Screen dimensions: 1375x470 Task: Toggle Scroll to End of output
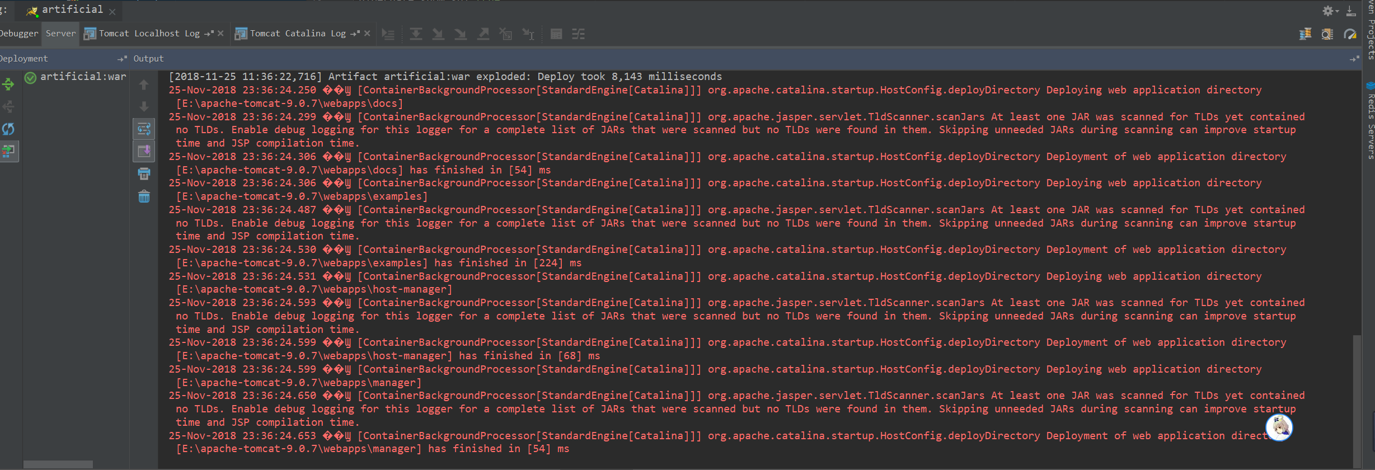coord(144,151)
